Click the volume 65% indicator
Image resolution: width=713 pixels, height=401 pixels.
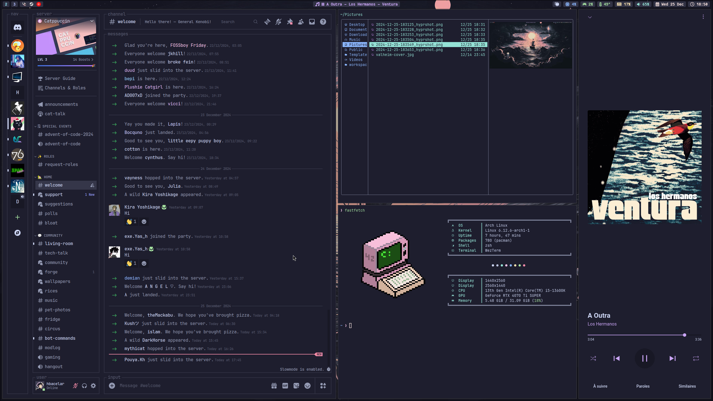point(643,4)
